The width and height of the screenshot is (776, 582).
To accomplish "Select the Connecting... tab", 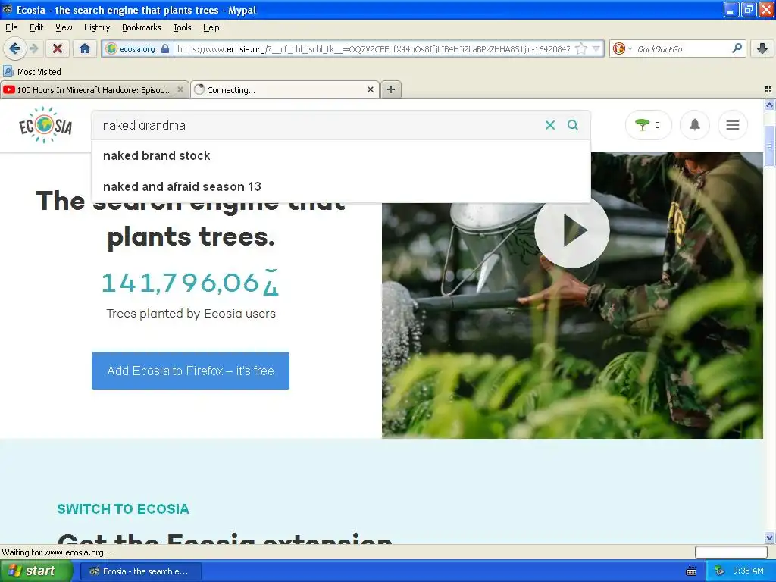I will 285,90.
